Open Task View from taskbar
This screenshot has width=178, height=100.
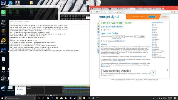click(x=39, y=98)
